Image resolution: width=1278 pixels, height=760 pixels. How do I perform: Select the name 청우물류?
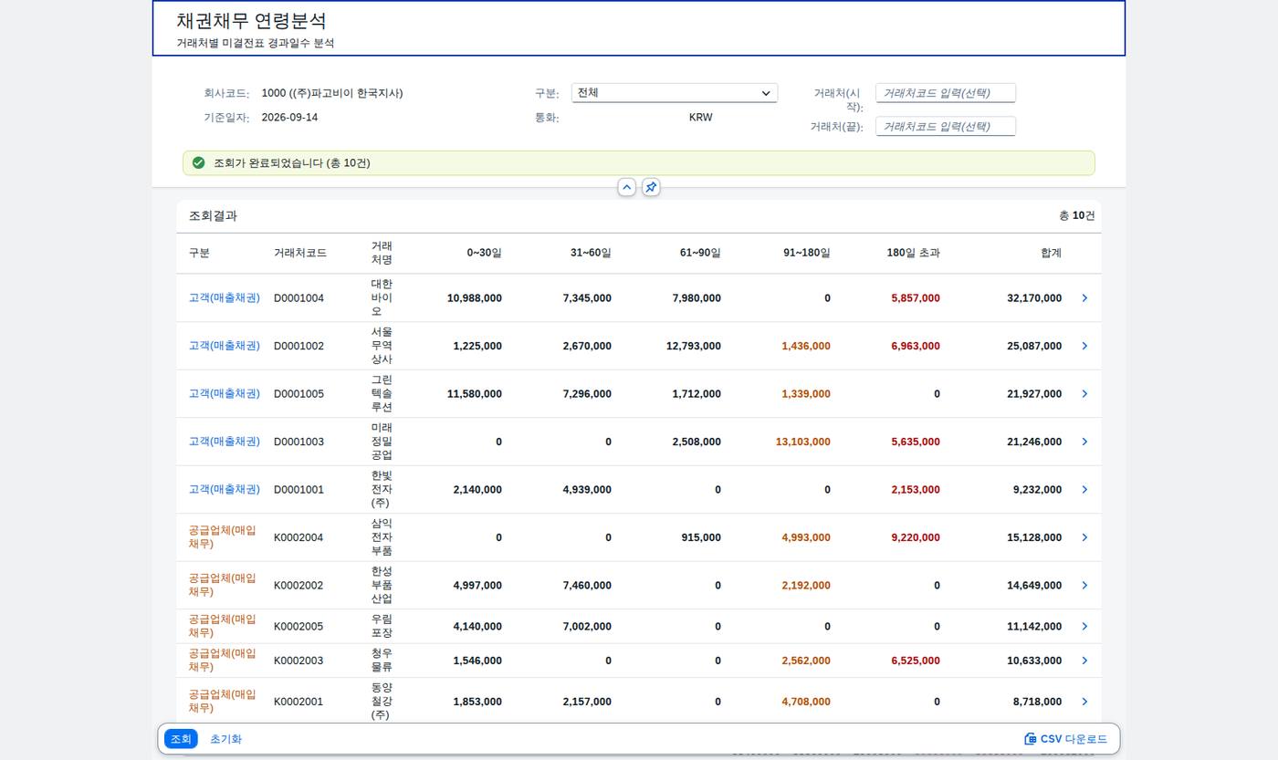(382, 661)
